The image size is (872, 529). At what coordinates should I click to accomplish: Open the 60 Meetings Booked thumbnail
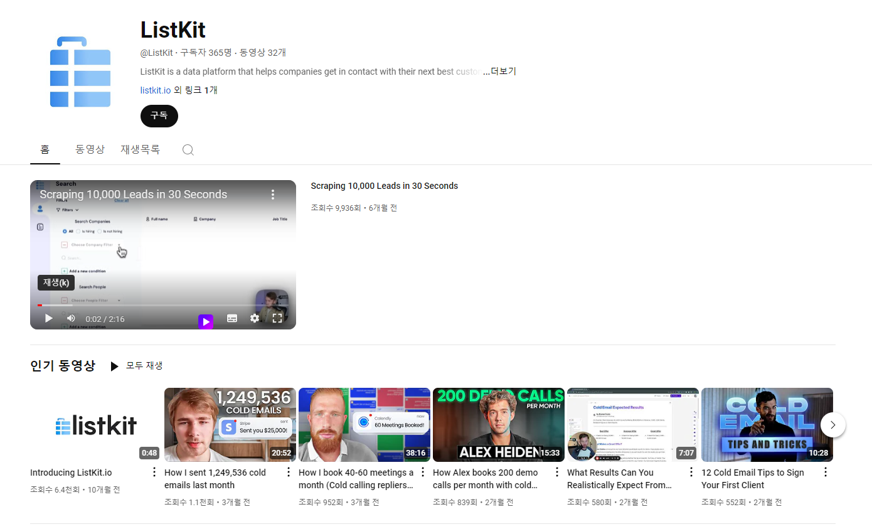364,425
